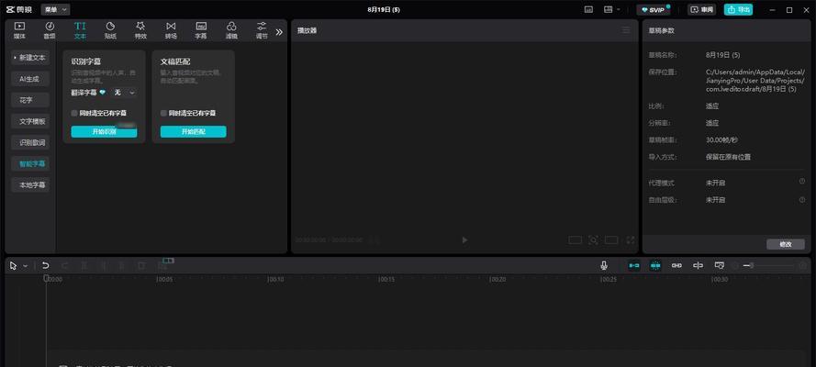The image size is (816, 367).
Task: Open the 音频 (Audio) tab
Action: coord(50,30)
